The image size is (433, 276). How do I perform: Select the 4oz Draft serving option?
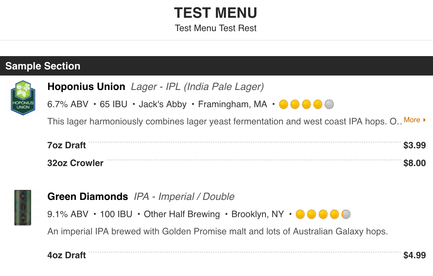tap(67, 255)
